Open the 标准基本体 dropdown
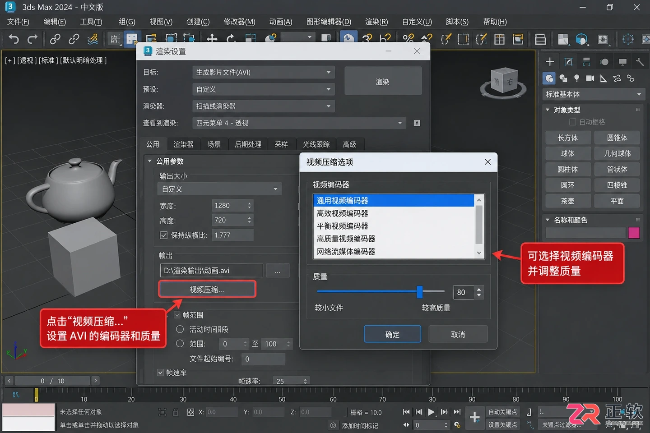Screen dimensions: 650x433 tap(593, 94)
